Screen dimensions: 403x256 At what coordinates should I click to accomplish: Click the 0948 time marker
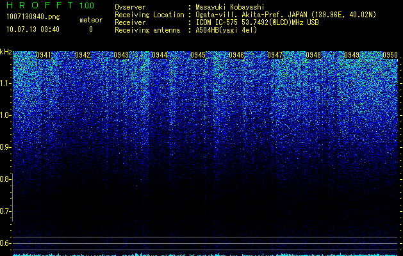pos(313,55)
